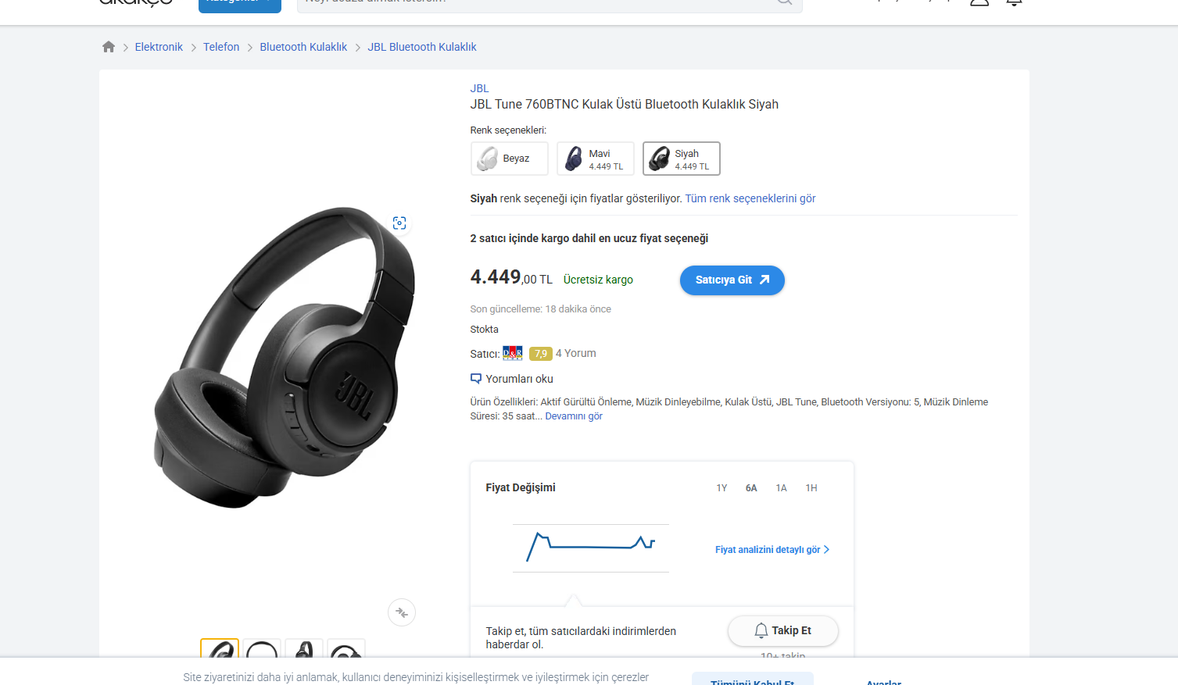
Task: Expand product features with Devamını gör
Action: (x=574, y=416)
